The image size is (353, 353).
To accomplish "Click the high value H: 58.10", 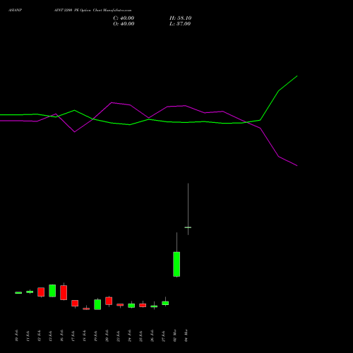I will click(181, 18).
